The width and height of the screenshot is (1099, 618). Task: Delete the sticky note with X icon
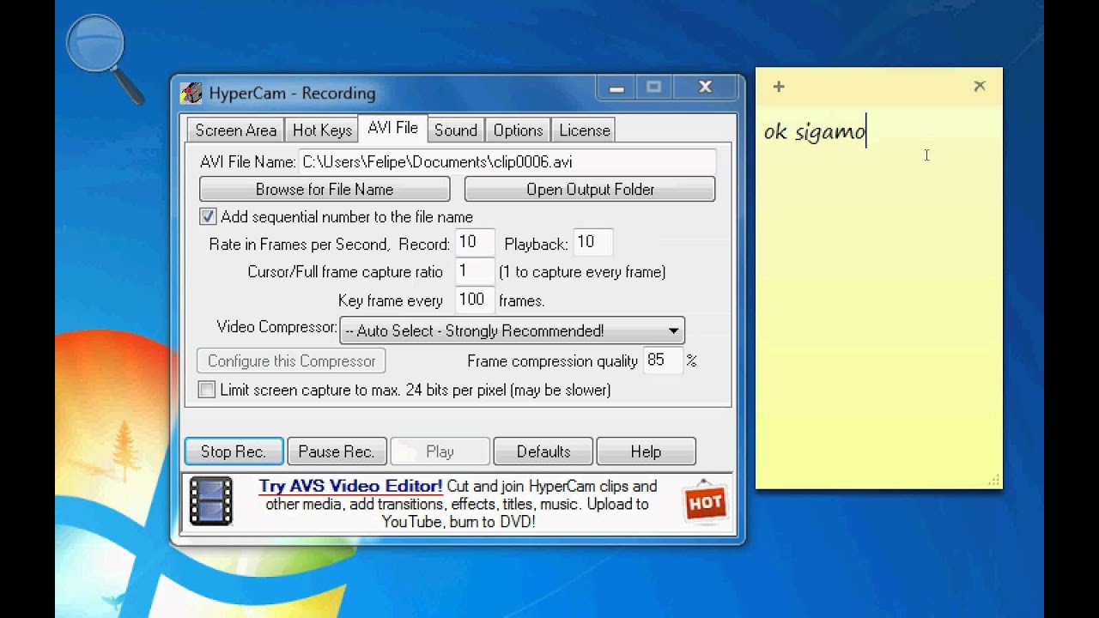[x=980, y=86]
